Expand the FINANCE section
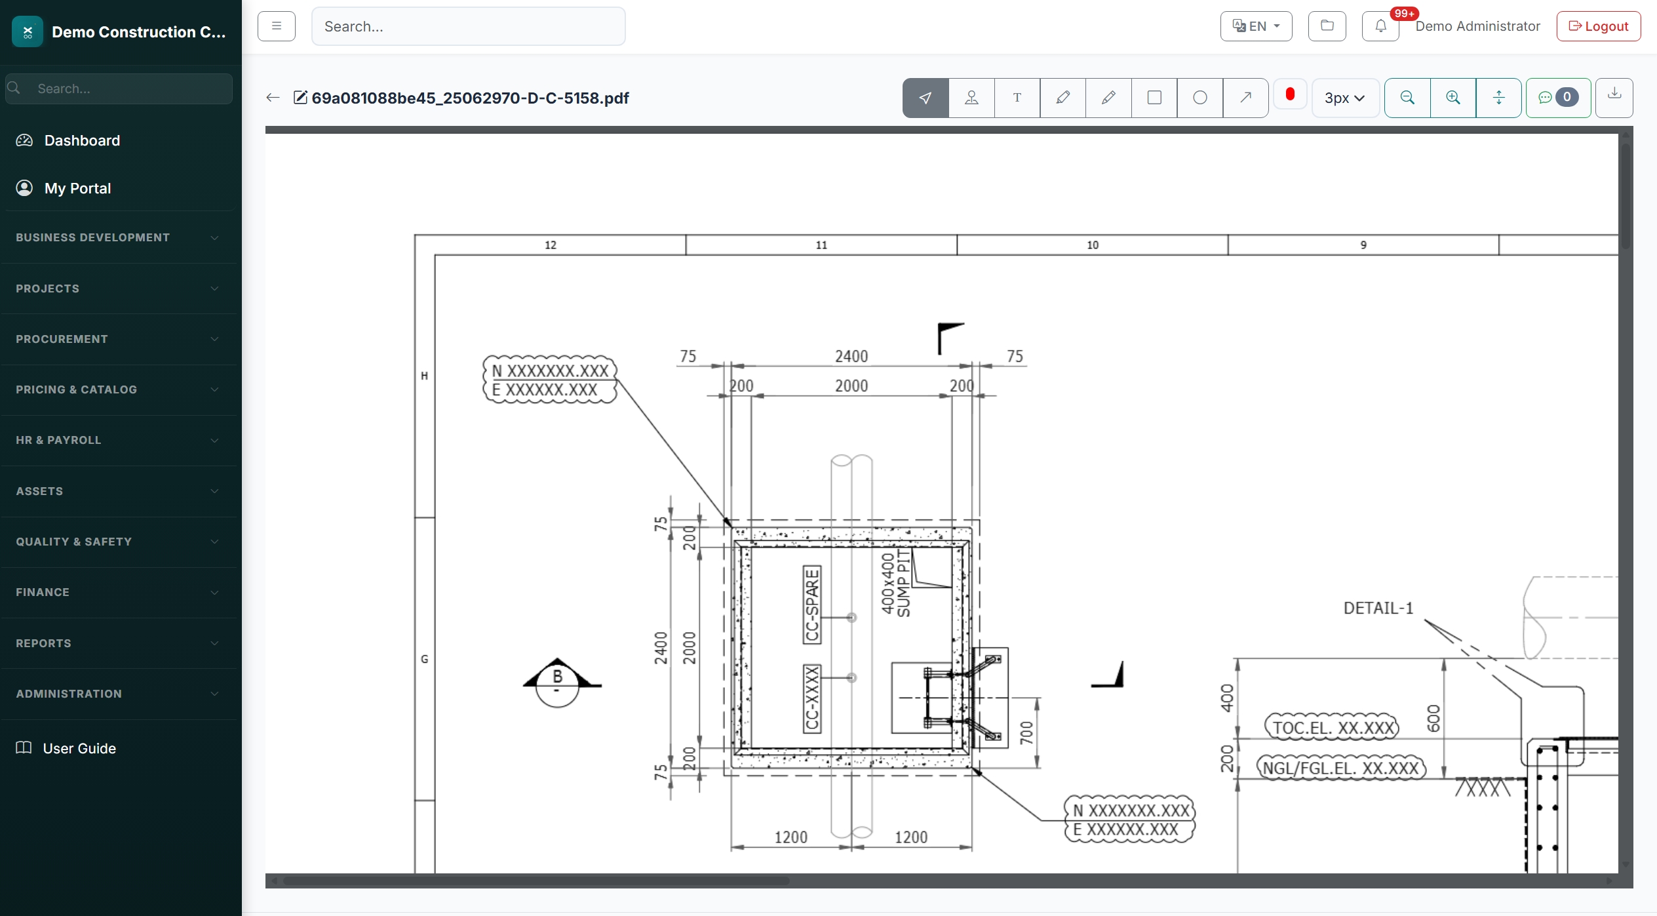 tap(118, 592)
